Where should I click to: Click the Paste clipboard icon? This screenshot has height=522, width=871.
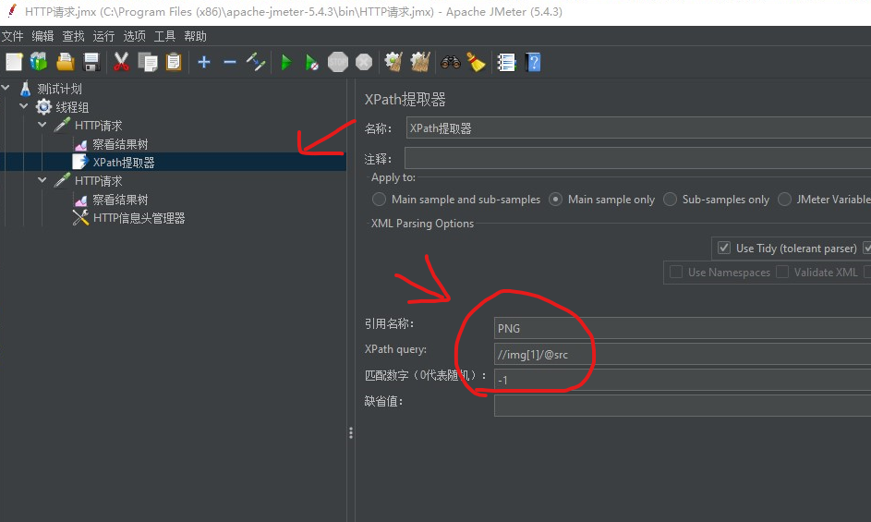174,62
